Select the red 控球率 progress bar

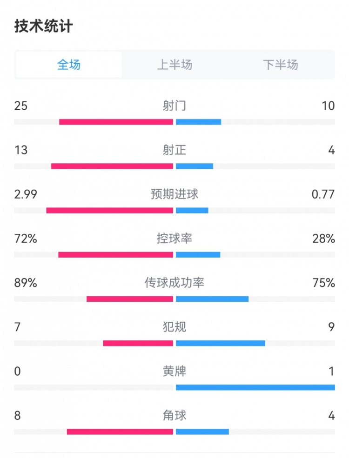click(115, 255)
